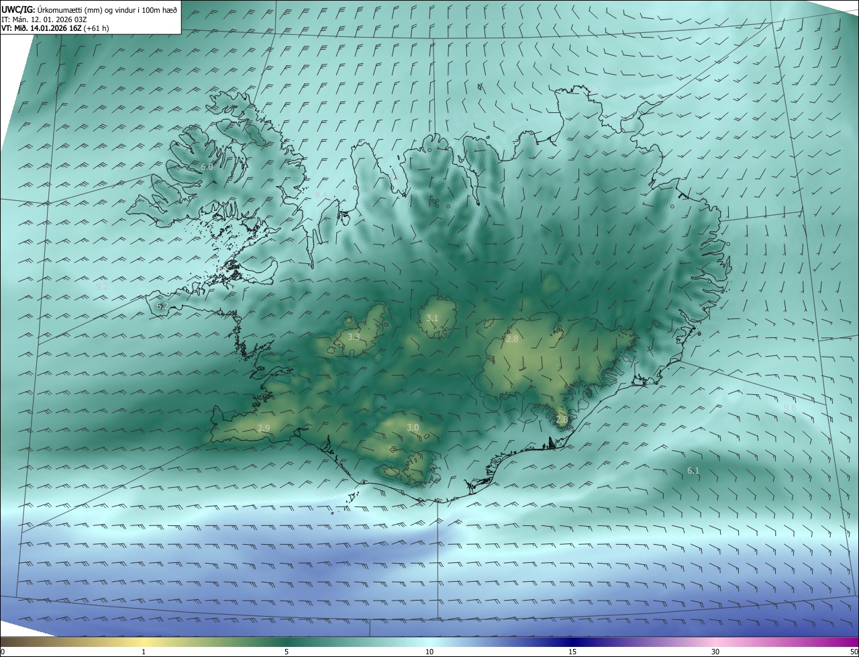The height and width of the screenshot is (657, 859).
Task: Click the valid time 'VT: Mið. 14.01.2026 16Z (+61 h)'
Action: point(54,28)
